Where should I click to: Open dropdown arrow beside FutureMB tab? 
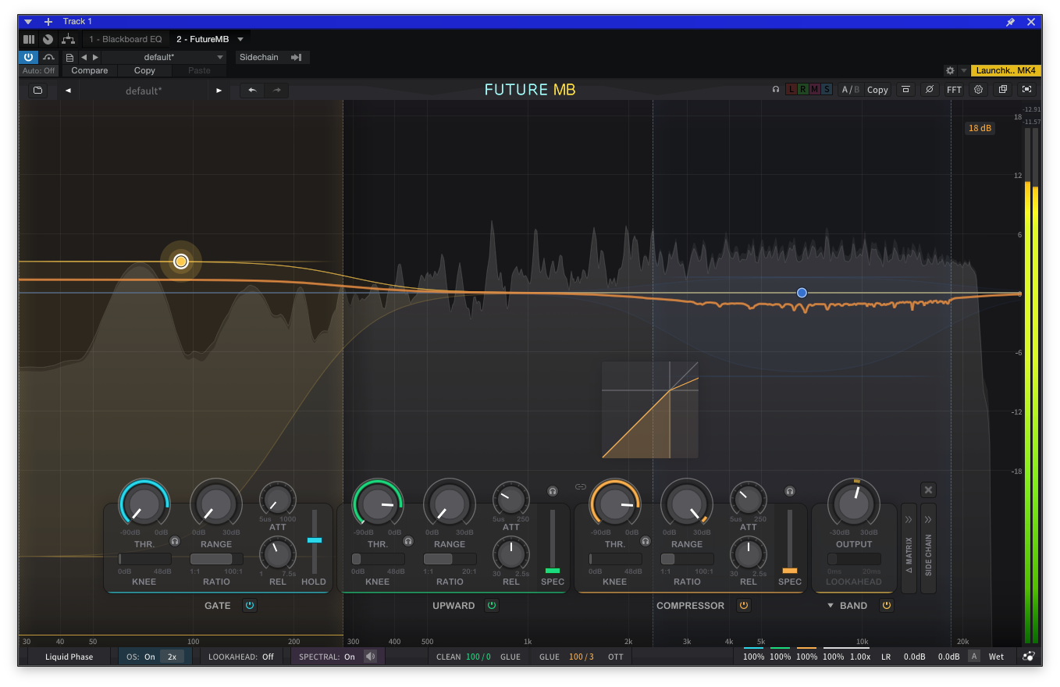[x=240, y=39]
